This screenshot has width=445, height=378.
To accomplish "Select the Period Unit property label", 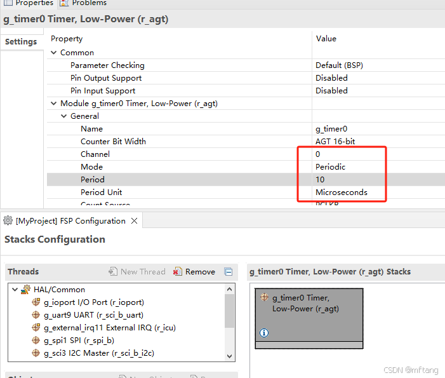I will click(101, 192).
